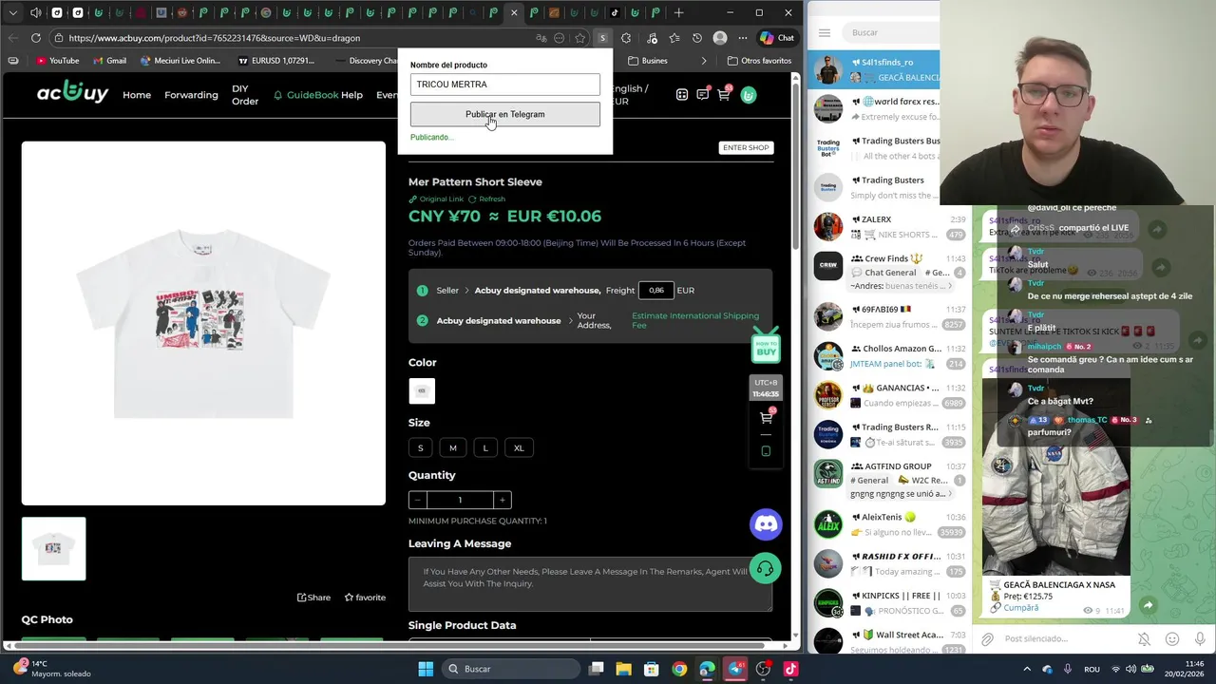Select size M
The height and width of the screenshot is (684, 1216).
(453, 447)
